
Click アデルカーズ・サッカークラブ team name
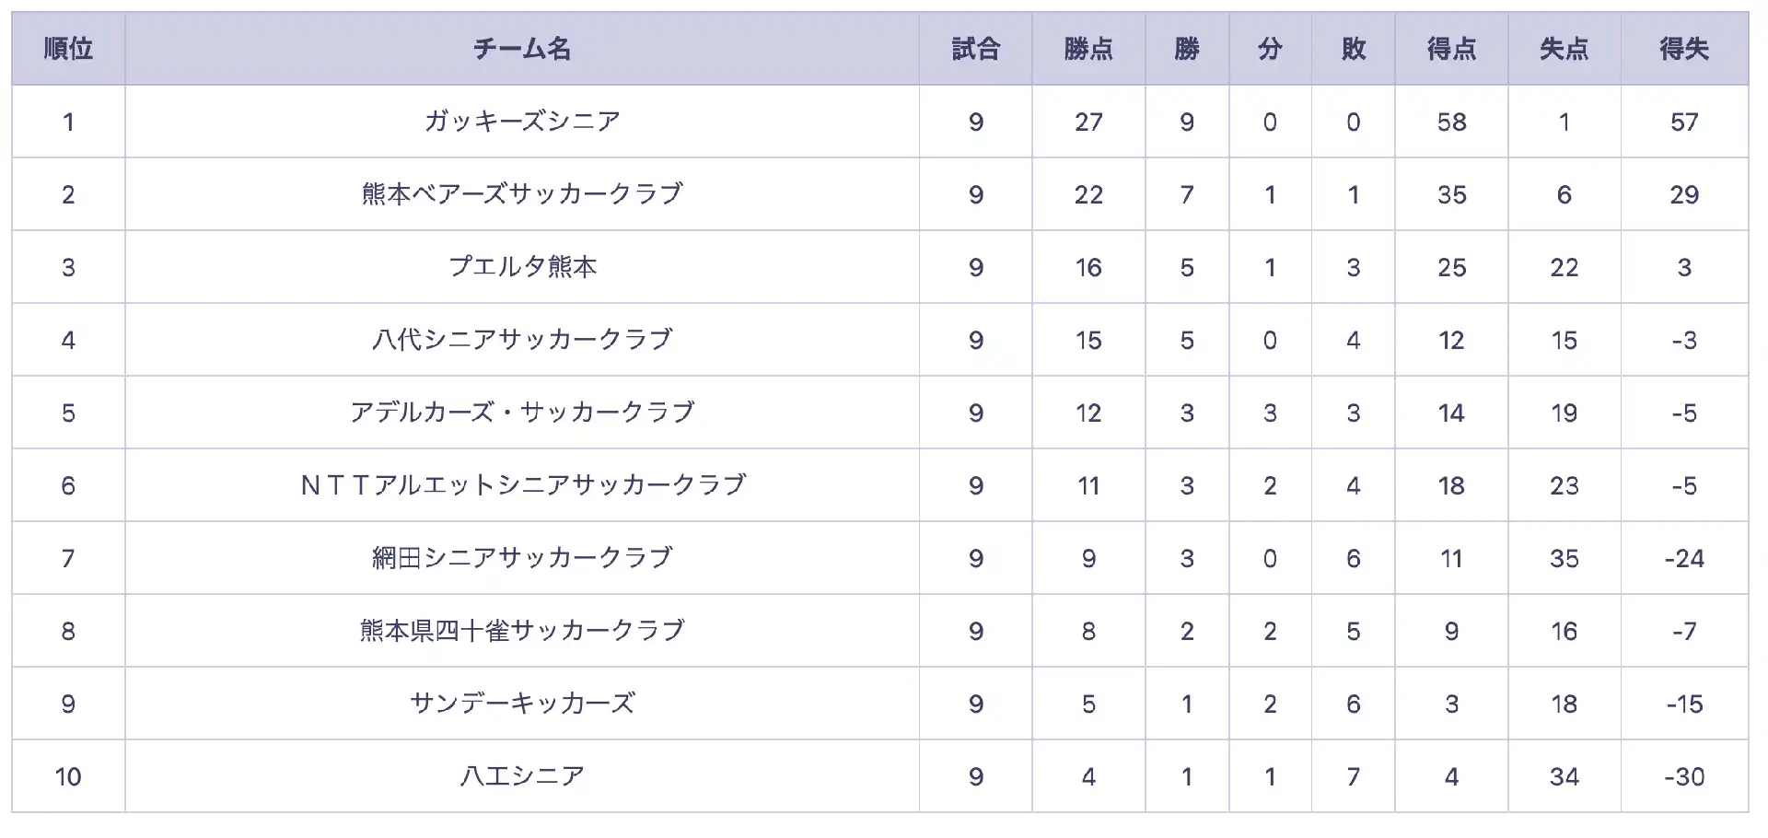click(522, 413)
